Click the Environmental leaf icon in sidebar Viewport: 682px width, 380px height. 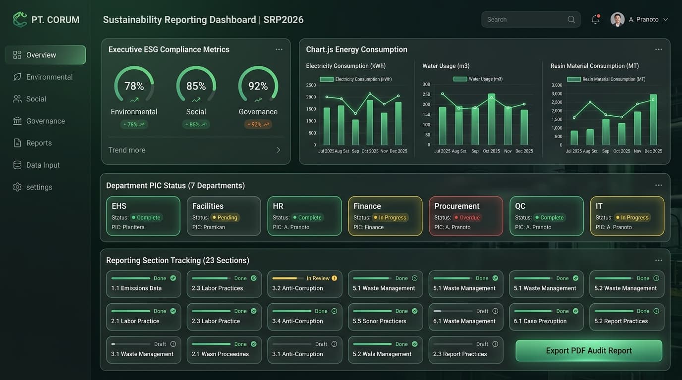pyautogui.click(x=17, y=77)
